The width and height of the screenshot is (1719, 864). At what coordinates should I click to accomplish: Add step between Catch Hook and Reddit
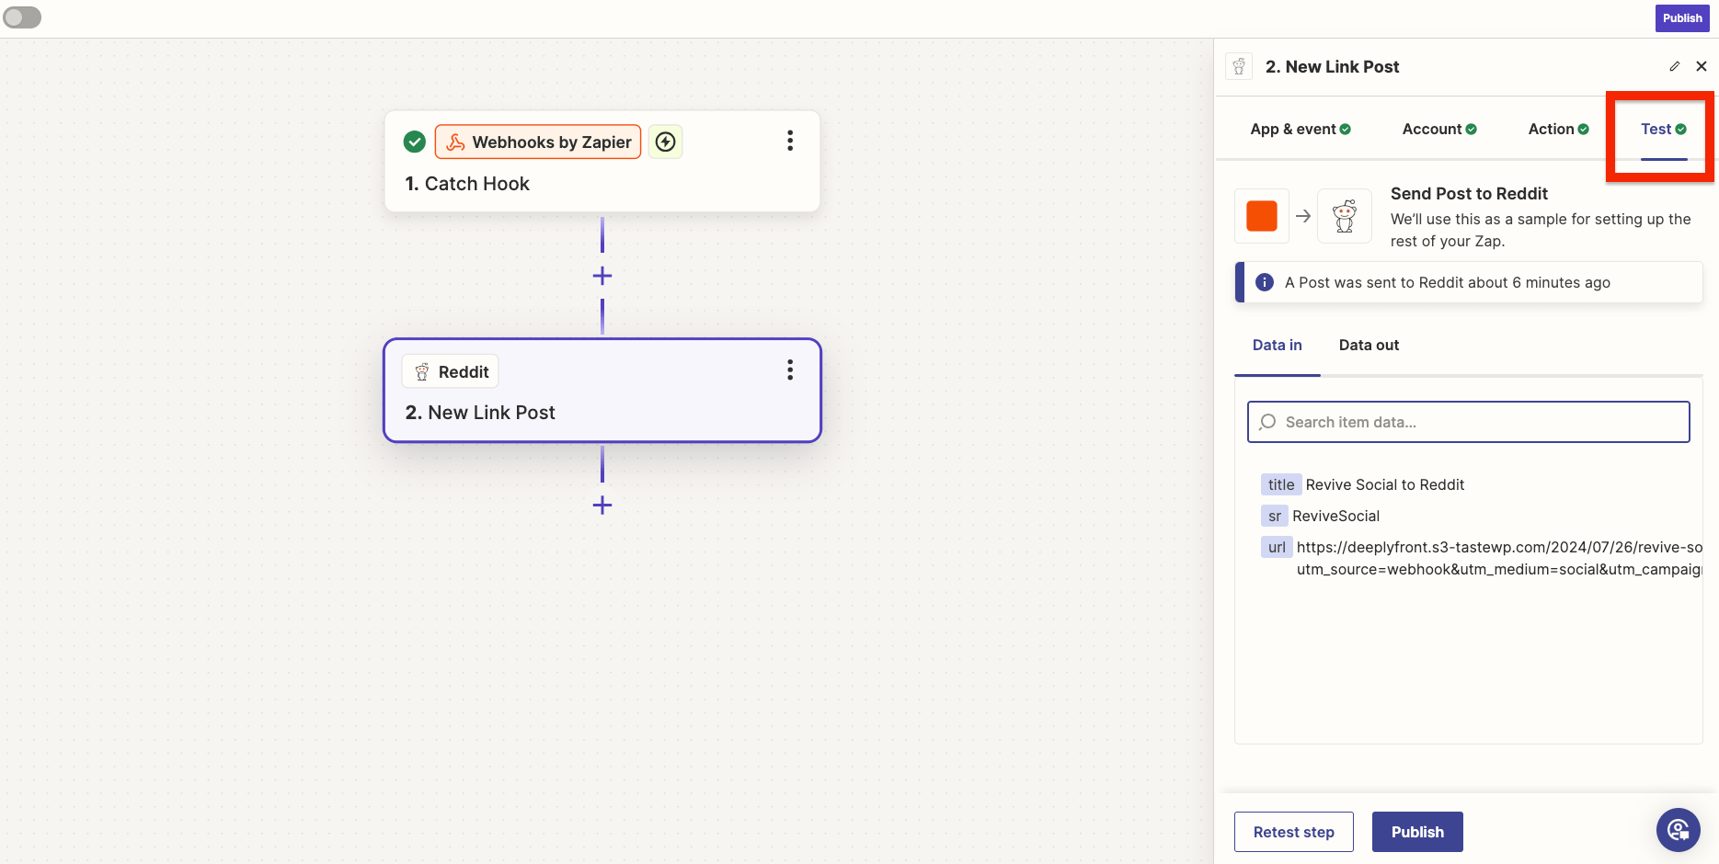tap(602, 276)
